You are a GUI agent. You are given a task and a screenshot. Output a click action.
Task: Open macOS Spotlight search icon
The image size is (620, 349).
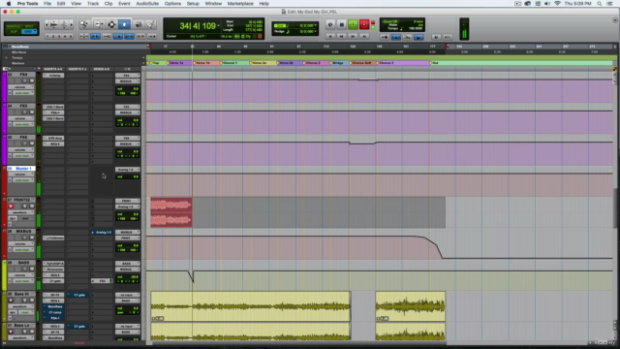(600, 4)
